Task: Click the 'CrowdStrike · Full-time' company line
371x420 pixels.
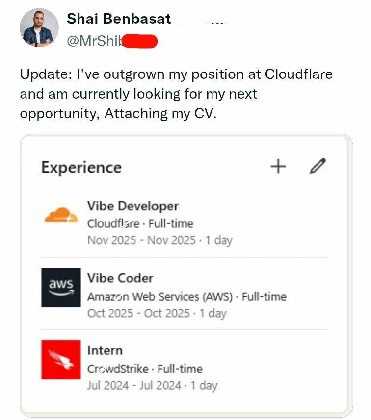Action: point(145,369)
